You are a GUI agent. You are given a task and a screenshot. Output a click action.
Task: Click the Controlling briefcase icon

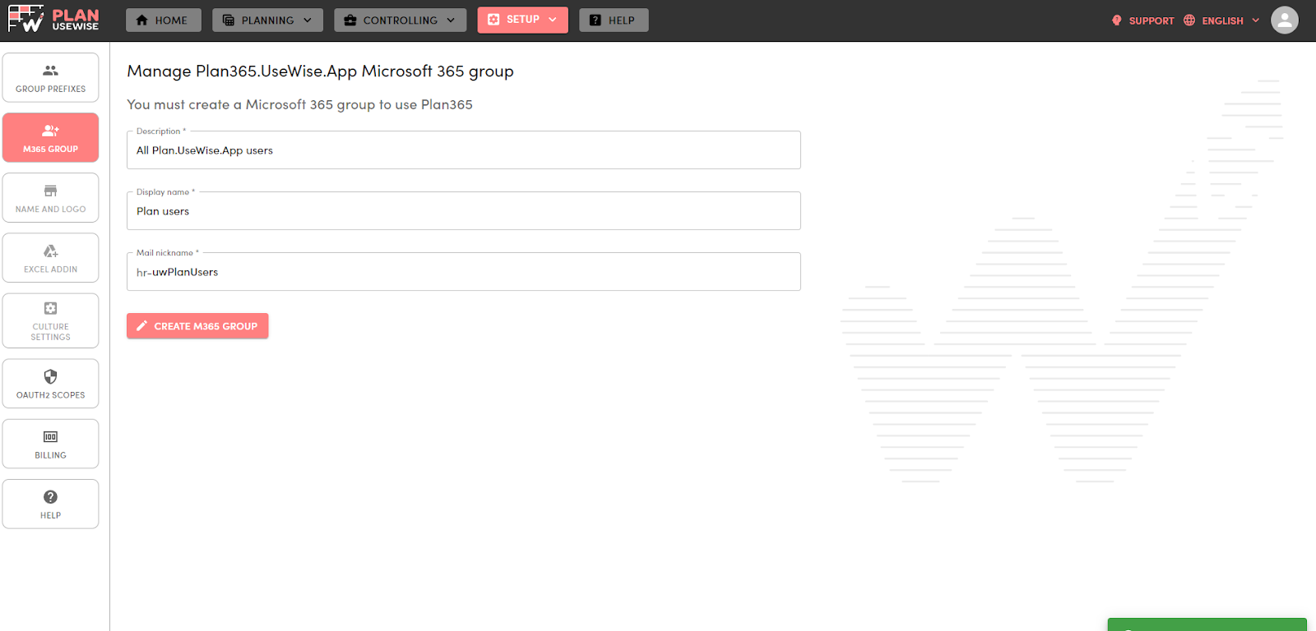350,21
